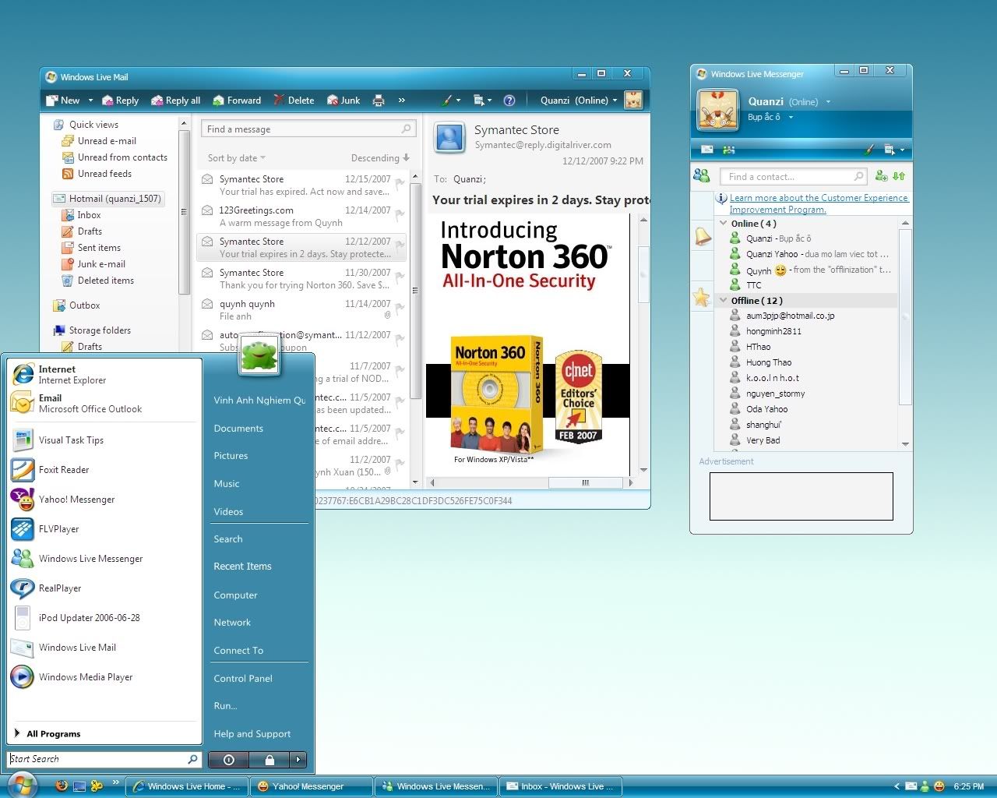The image size is (997, 798).
Task: Click the Forward toolbar button
Action: click(237, 101)
